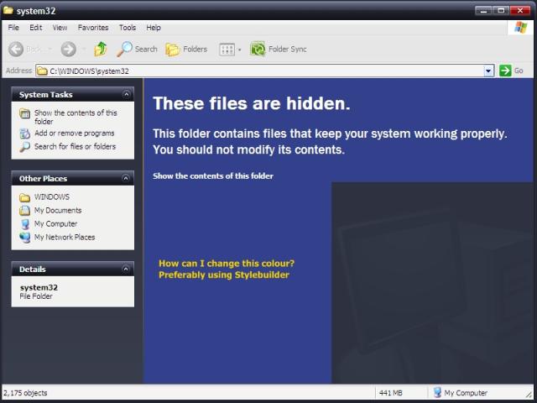Go back with the Back arrow button

point(16,50)
